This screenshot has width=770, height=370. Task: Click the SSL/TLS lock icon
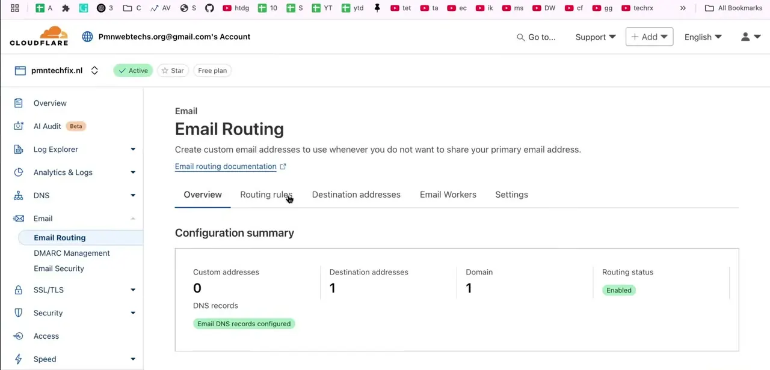(x=19, y=290)
